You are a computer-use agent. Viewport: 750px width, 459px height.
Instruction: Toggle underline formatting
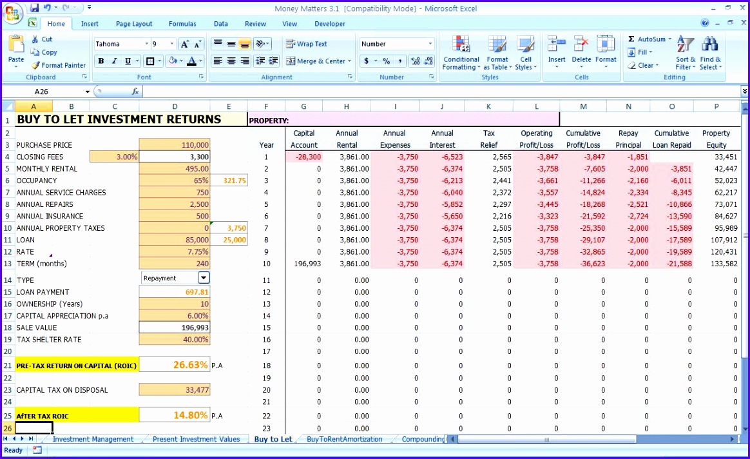pos(128,61)
